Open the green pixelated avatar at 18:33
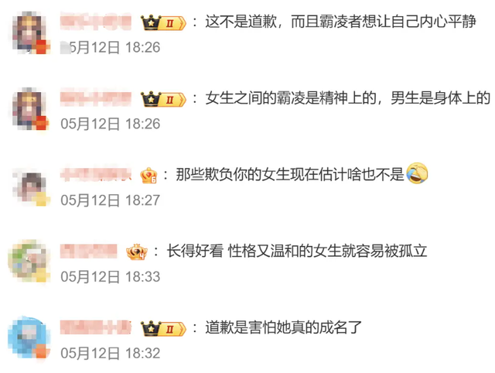Viewport: 495px width, 373px height. (x=29, y=262)
